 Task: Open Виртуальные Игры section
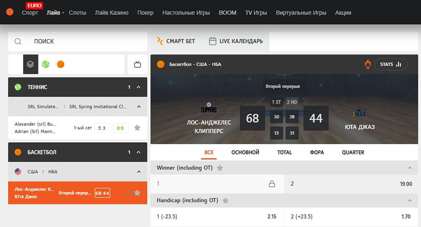click(301, 12)
